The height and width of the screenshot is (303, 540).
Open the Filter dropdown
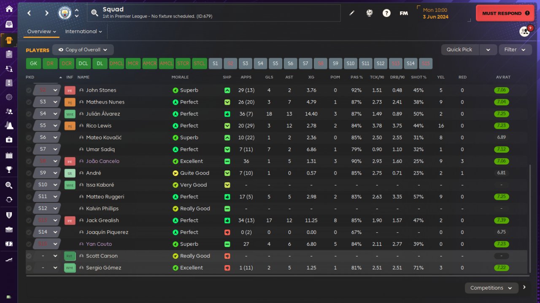(515, 50)
